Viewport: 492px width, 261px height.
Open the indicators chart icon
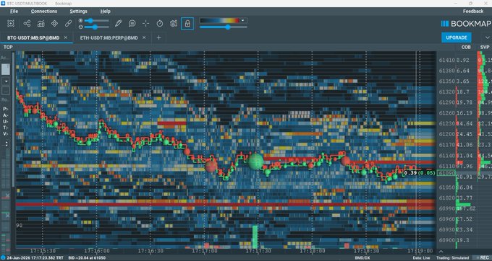coord(41,24)
